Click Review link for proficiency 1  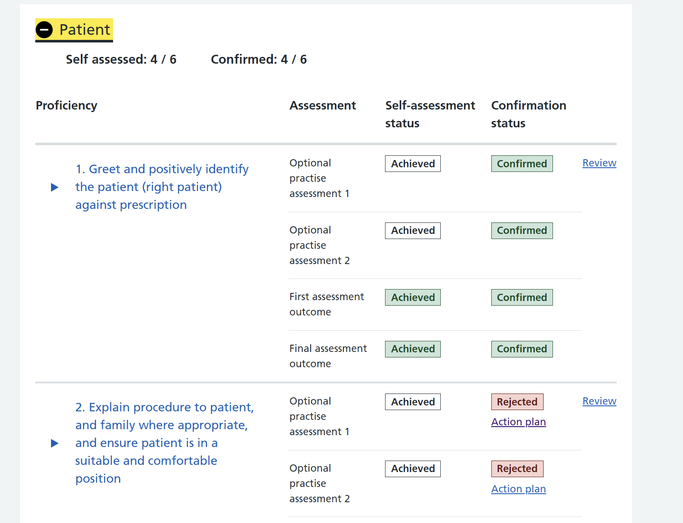[599, 163]
